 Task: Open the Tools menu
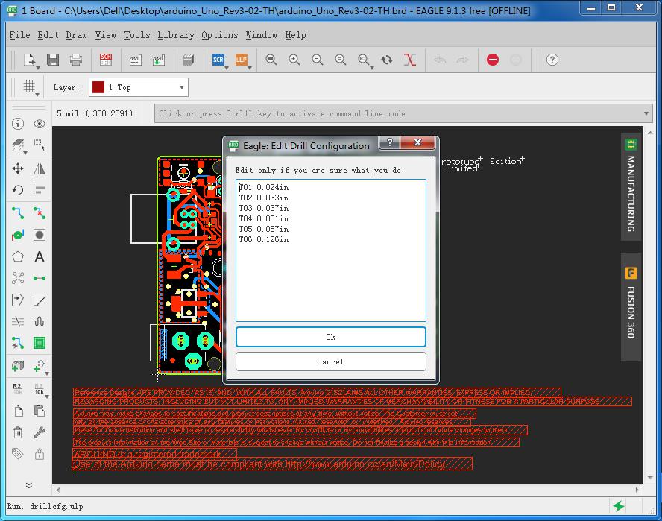(x=137, y=35)
